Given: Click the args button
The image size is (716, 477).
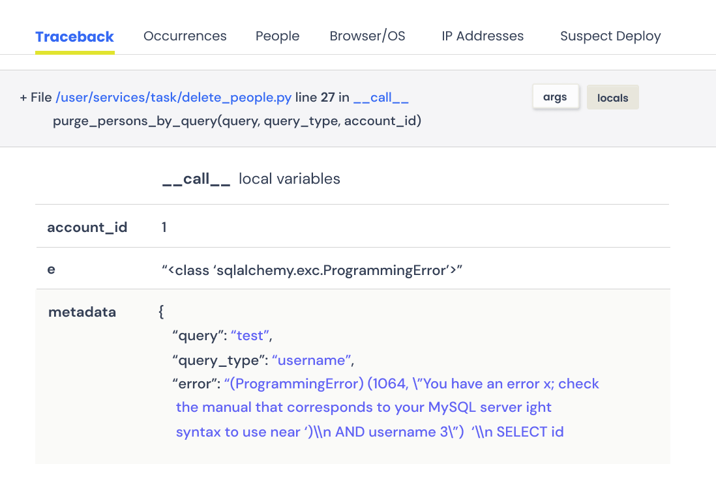Looking at the screenshot, I should click(555, 96).
